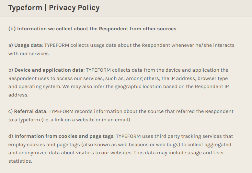Click the "Typeform | Privacy Policy" page title
This screenshot has height=173, width=252.
pos(54,8)
